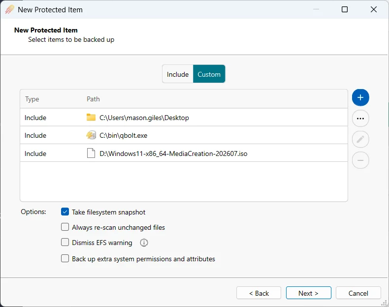Image resolution: width=389 pixels, height=307 pixels.
Task: Click the Type column header
Action: click(32, 99)
